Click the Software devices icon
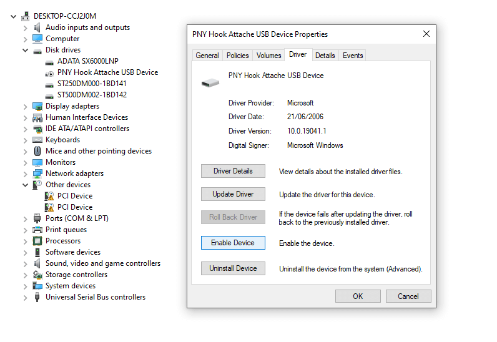The image size is (497, 342). 37,252
